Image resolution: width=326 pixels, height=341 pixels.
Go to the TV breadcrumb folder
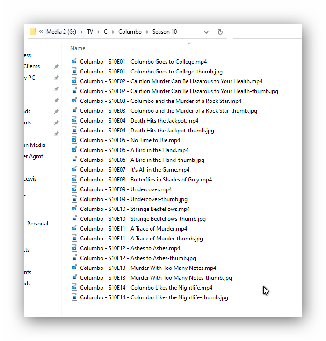coord(90,32)
